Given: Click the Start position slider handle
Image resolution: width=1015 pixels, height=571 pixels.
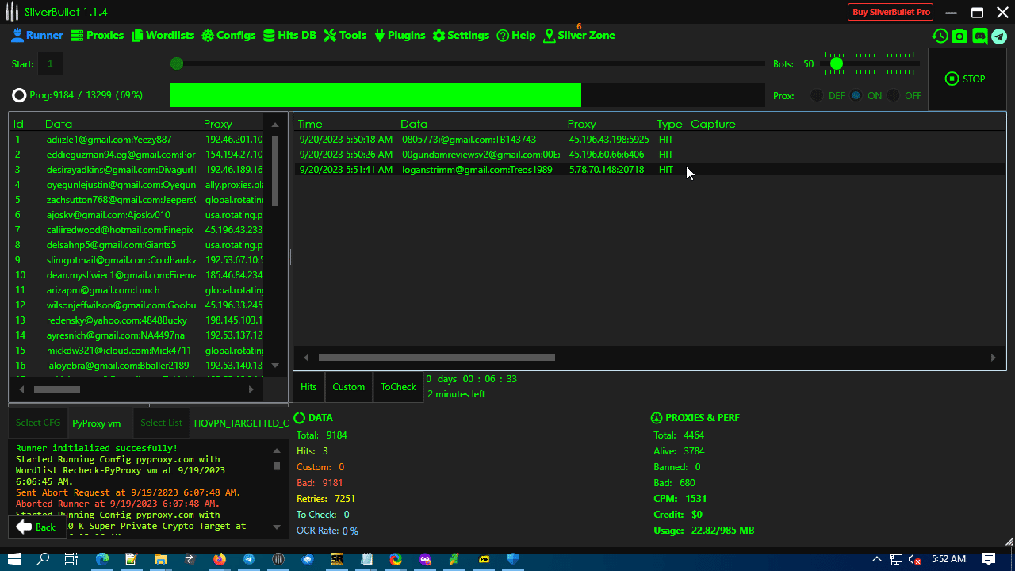Looking at the screenshot, I should pos(177,63).
